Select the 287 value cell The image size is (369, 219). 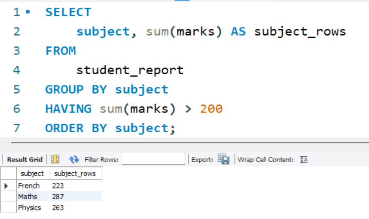(76, 196)
